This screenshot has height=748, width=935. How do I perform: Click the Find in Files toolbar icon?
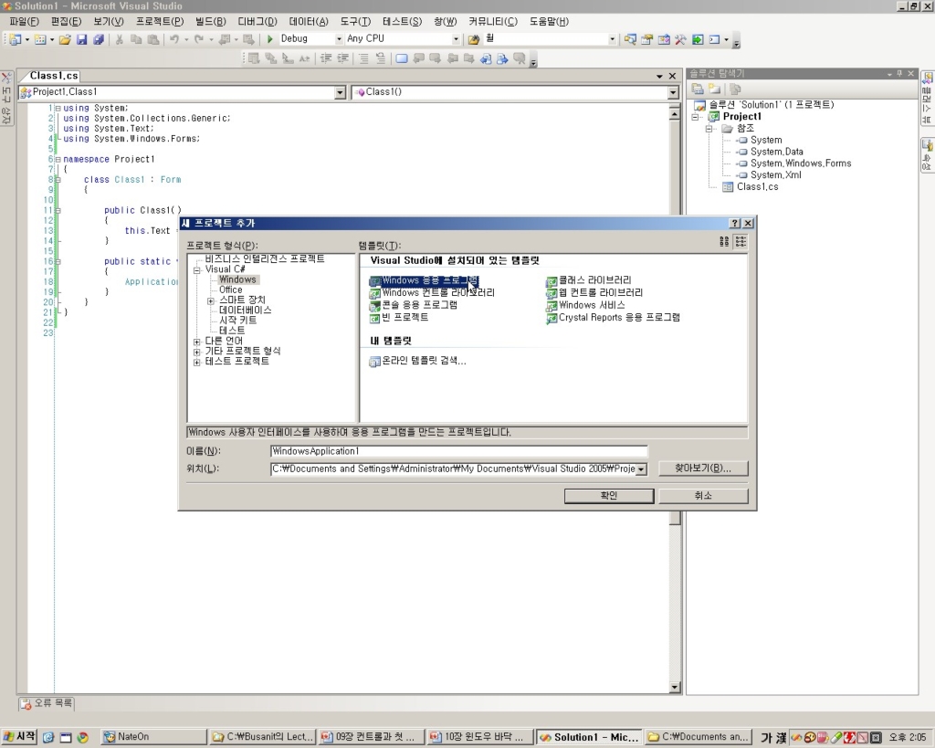pos(474,39)
